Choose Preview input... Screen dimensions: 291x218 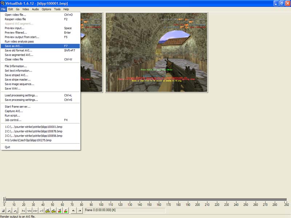(x=40, y=28)
